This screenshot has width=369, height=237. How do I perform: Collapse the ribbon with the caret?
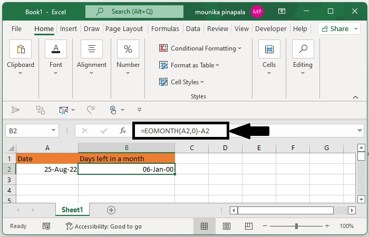click(356, 97)
